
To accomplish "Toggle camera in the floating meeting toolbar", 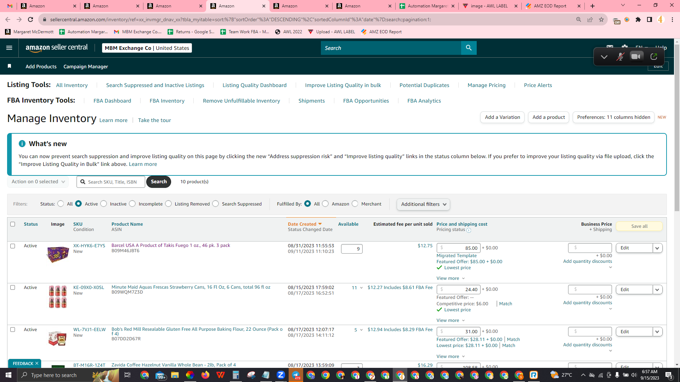I will (x=636, y=57).
